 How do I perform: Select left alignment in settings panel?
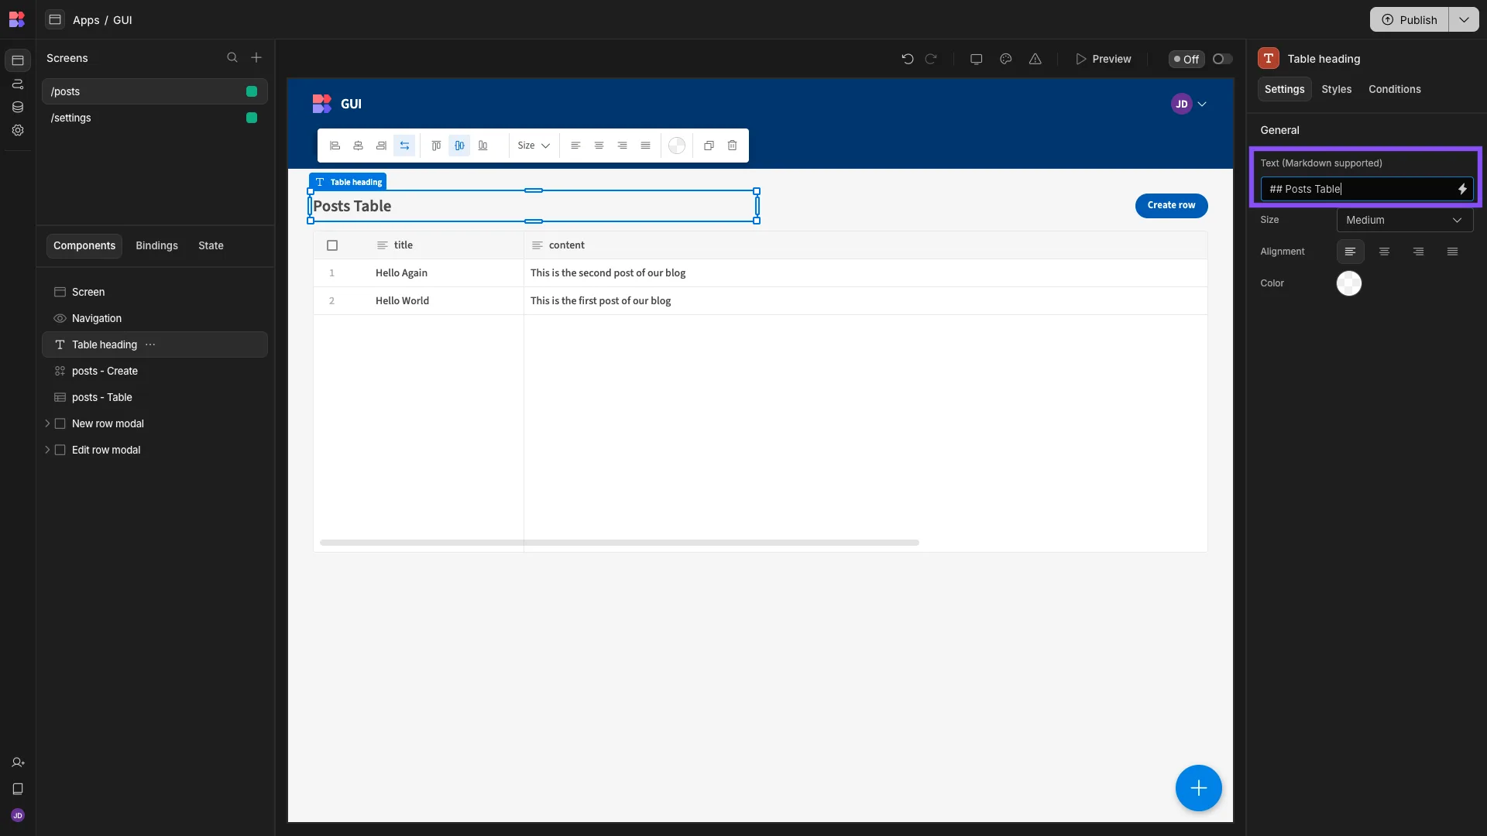(1350, 252)
